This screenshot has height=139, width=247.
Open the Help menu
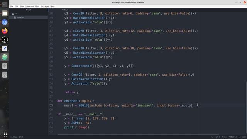pyautogui.click(x=52, y=7)
